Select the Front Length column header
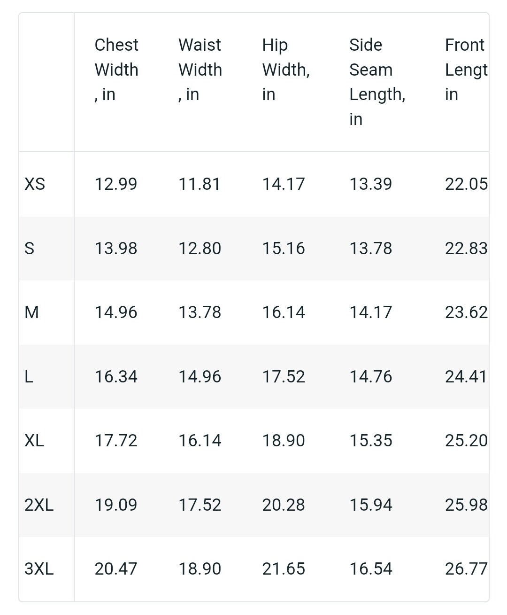The width and height of the screenshot is (507, 615). coord(466,70)
